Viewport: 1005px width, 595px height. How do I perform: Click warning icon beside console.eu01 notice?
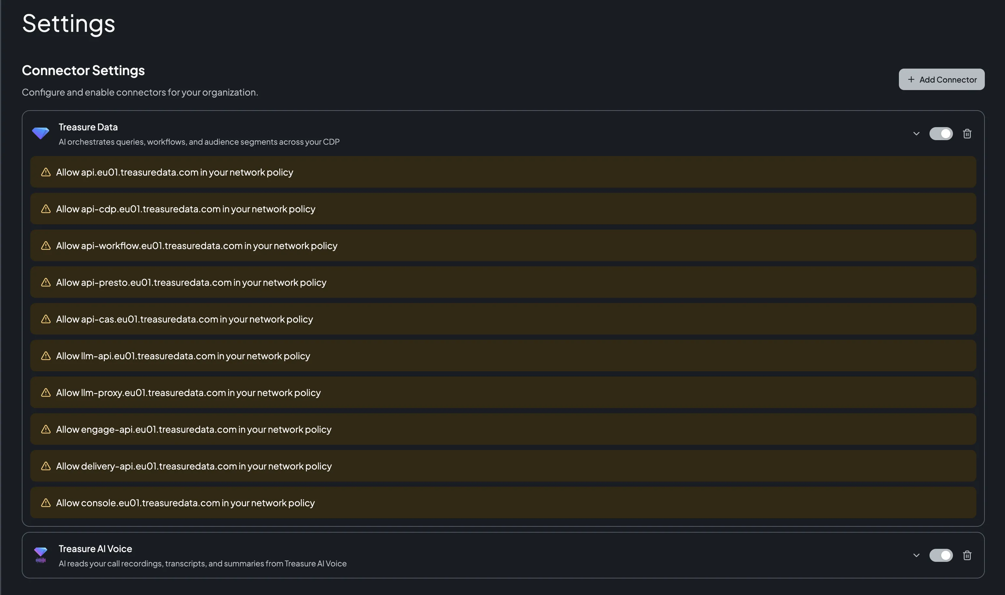click(x=46, y=503)
